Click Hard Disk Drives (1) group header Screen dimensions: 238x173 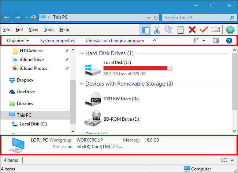point(109,53)
